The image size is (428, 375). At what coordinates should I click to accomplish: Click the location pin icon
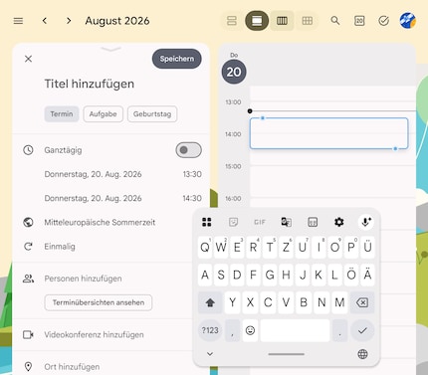[28, 367]
